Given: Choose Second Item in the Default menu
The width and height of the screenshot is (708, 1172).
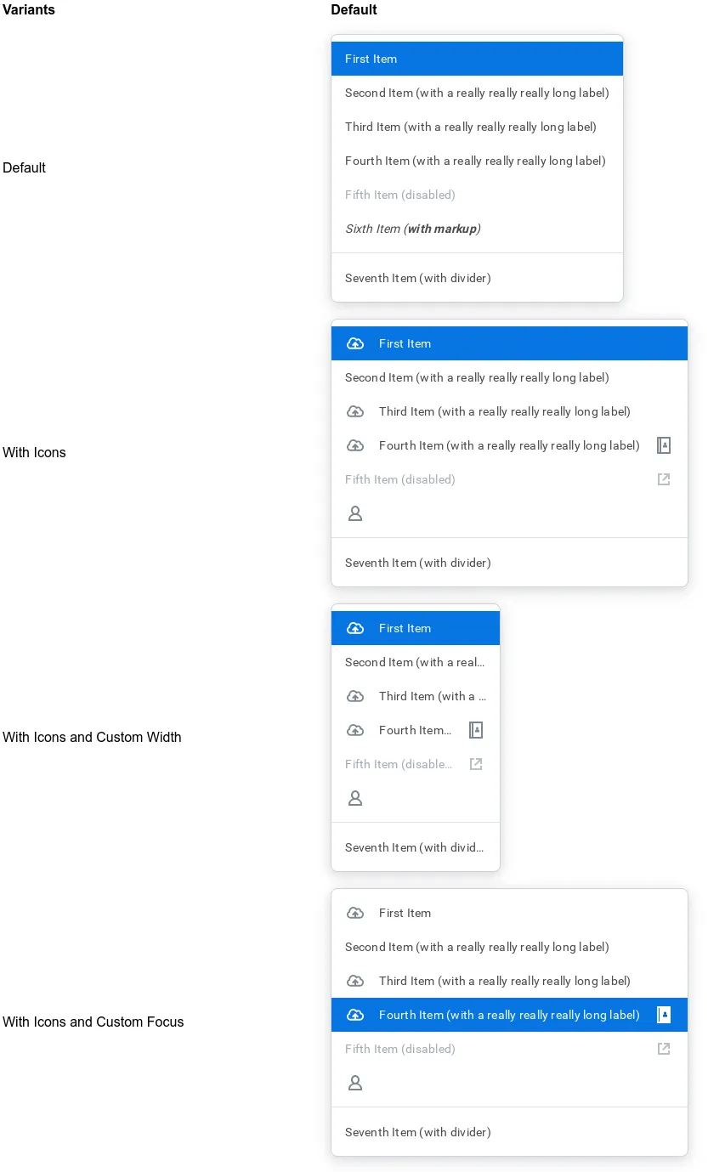Looking at the screenshot, I should click(x=477, y=93).
